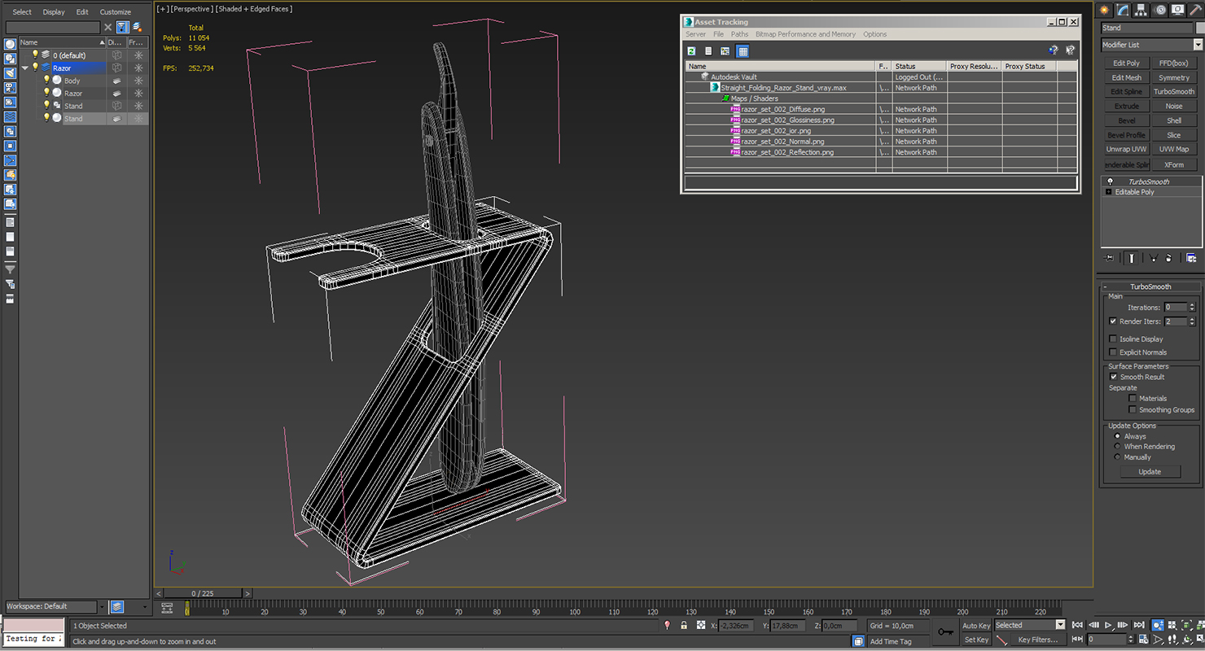The height and width of the screenshot is (651, 1205).
Task: Toggle Display Space Warps filter icon
Action: [x=10, y=117]
